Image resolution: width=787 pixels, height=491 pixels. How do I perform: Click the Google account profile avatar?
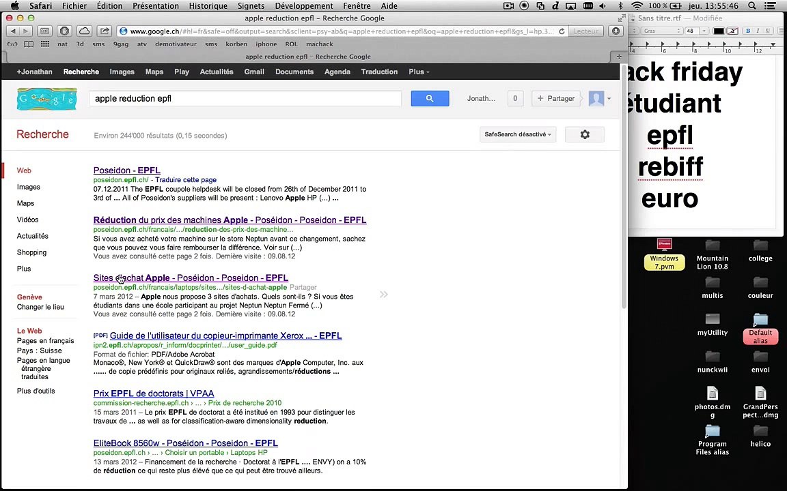(596, 98)
